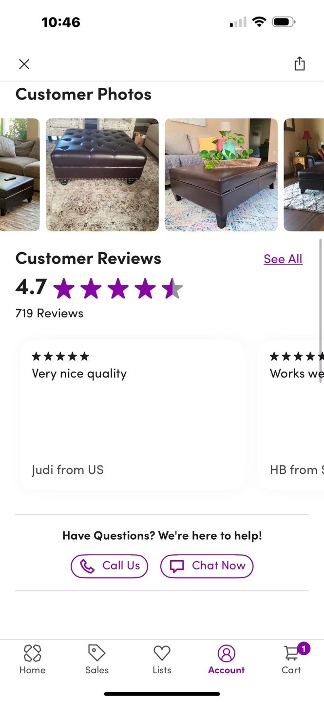Tap the 4.7 star rating stars
This screenshot has width=324, height=702.
point(118,289)
